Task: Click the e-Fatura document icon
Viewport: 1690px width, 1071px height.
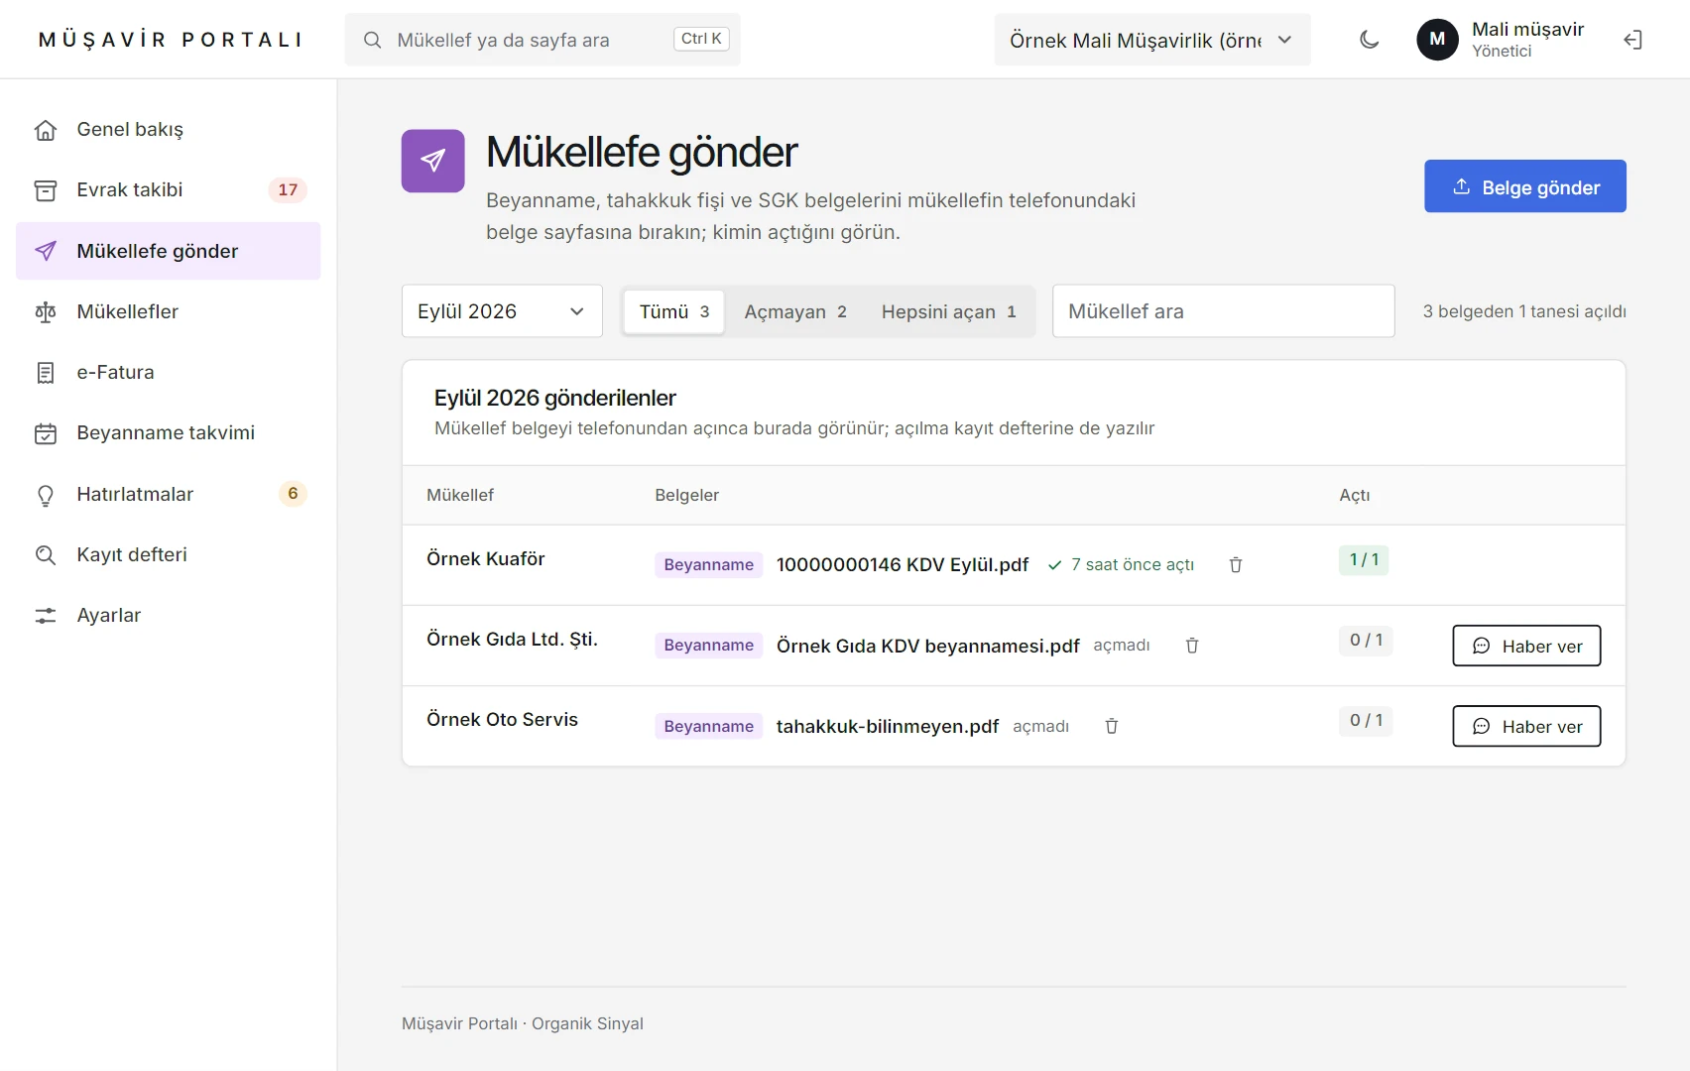Action: pyautogui.click(x=46, y=373)
